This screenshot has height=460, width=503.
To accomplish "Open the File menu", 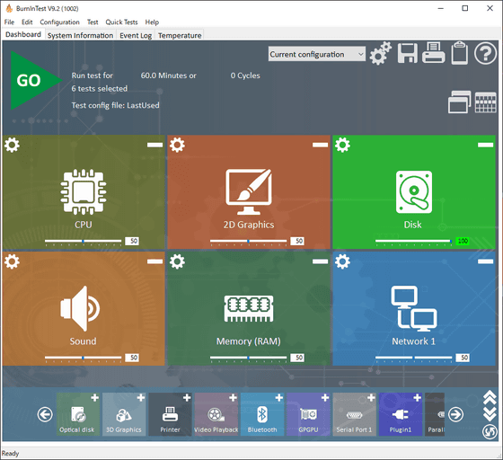I will [9, 22].
